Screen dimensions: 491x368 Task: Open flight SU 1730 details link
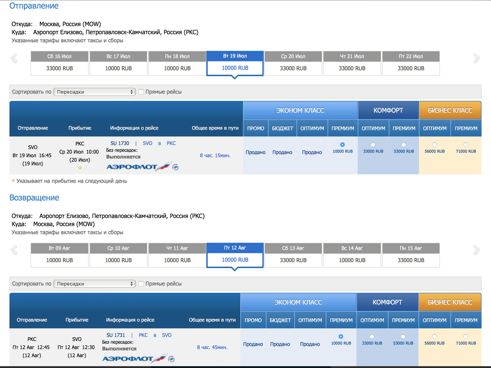point(120,143)
